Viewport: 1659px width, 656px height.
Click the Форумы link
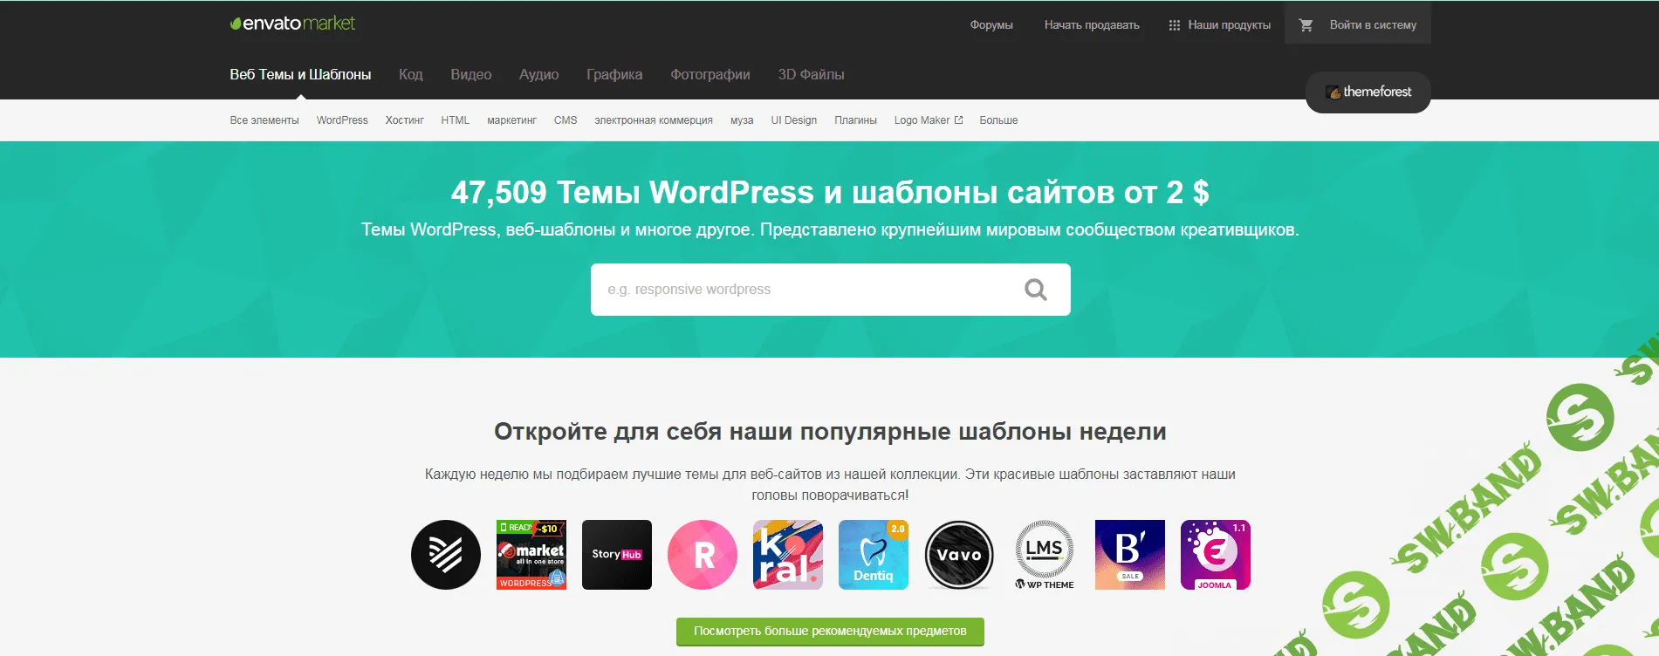(991, 25)
